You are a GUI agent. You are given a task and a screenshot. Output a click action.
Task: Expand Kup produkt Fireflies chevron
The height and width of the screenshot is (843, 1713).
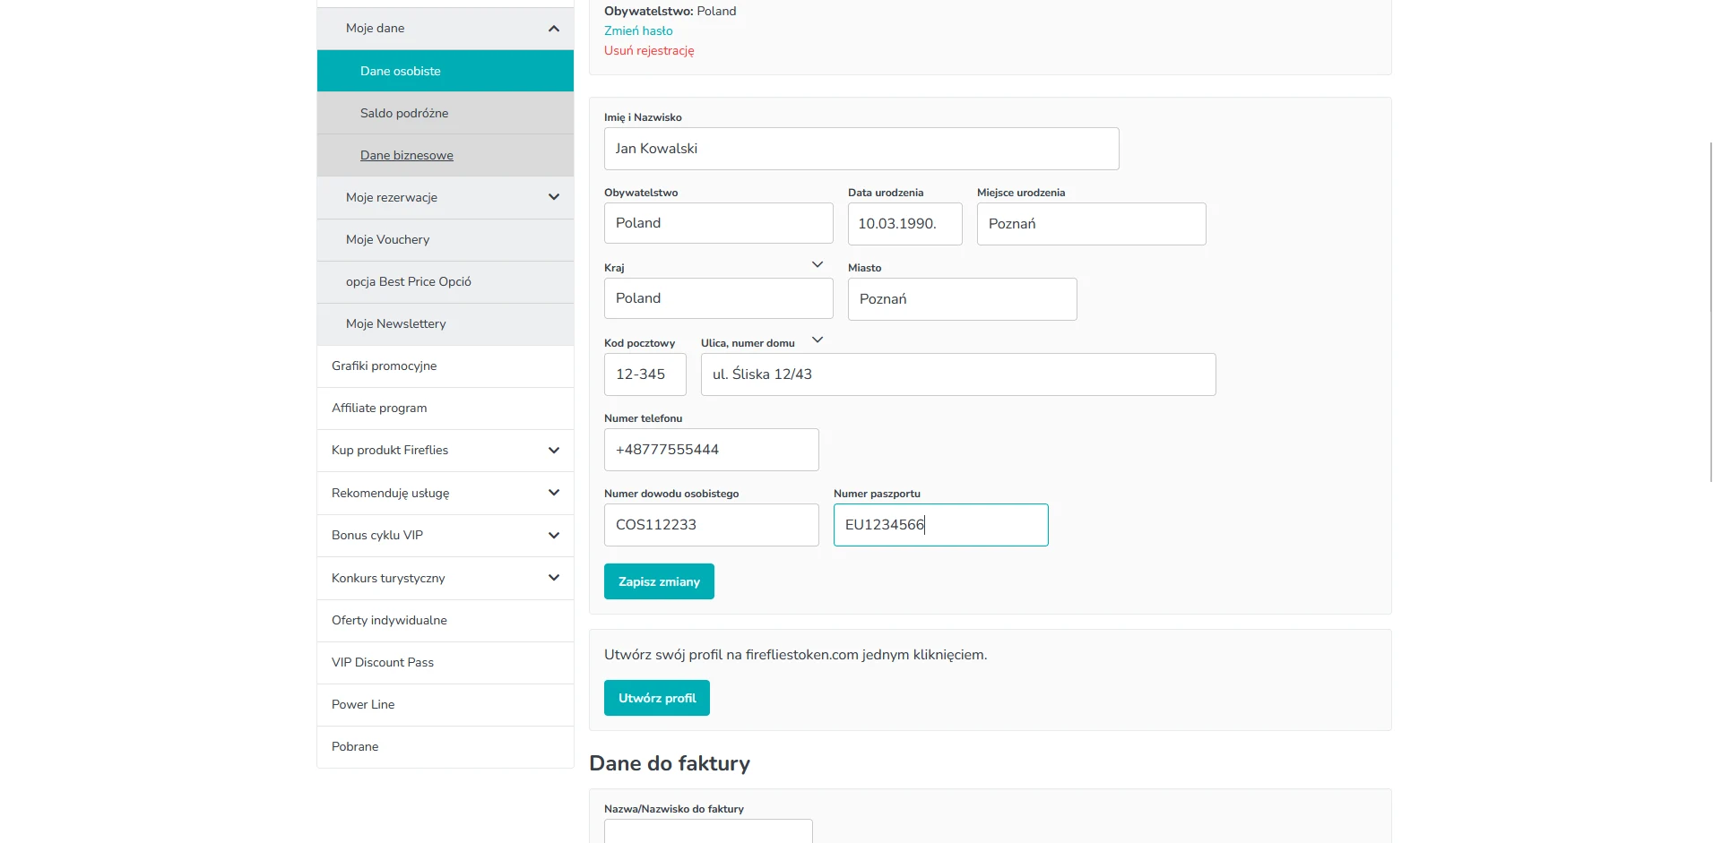click(x=553, y=451)
